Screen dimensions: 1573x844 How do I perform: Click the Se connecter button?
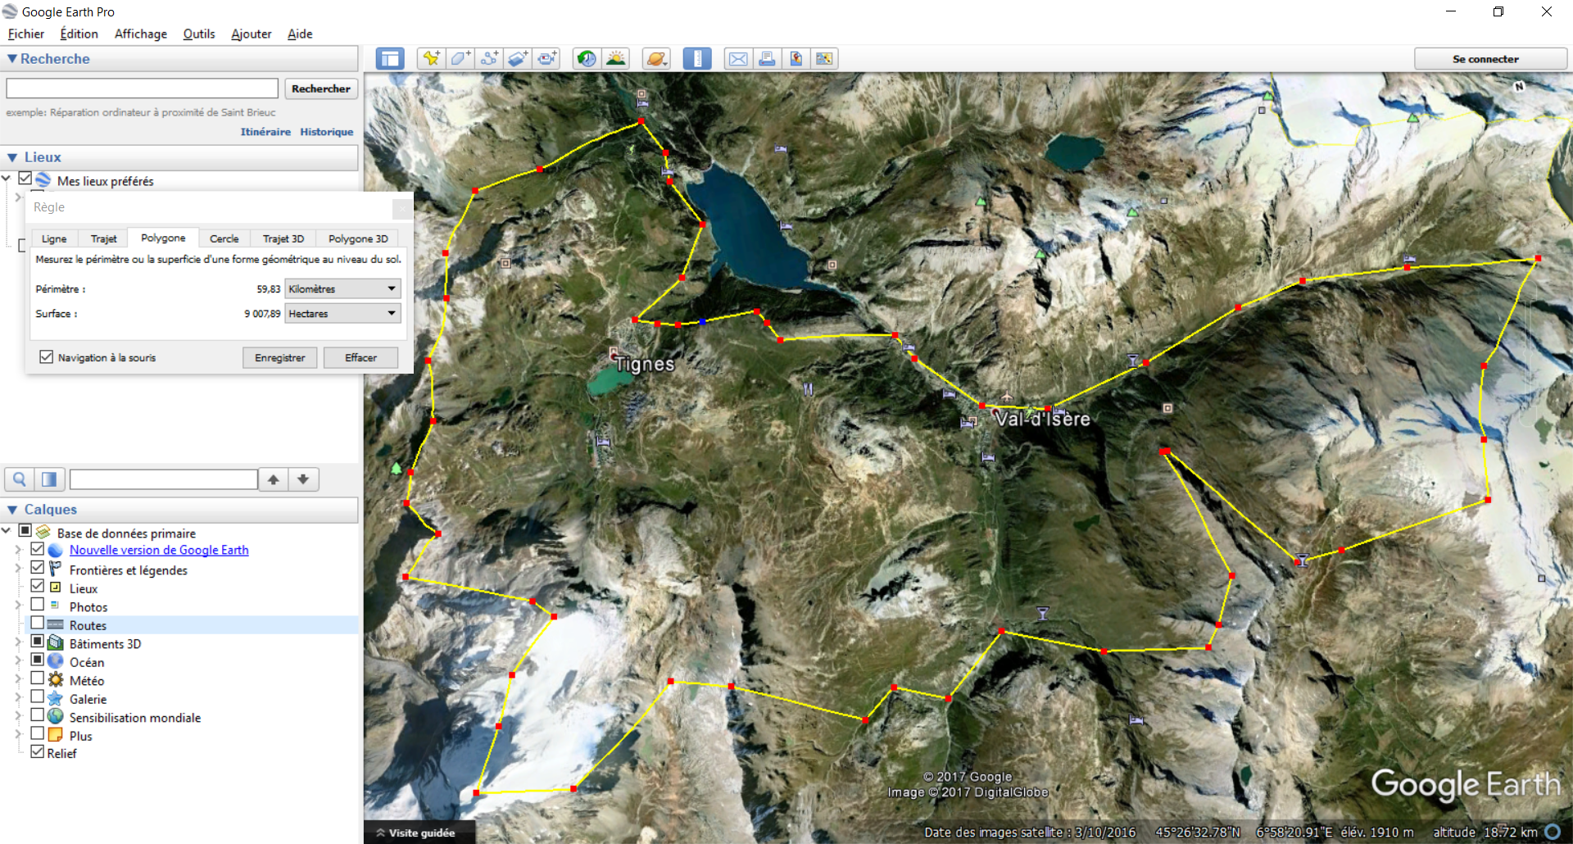[1491, 59]
